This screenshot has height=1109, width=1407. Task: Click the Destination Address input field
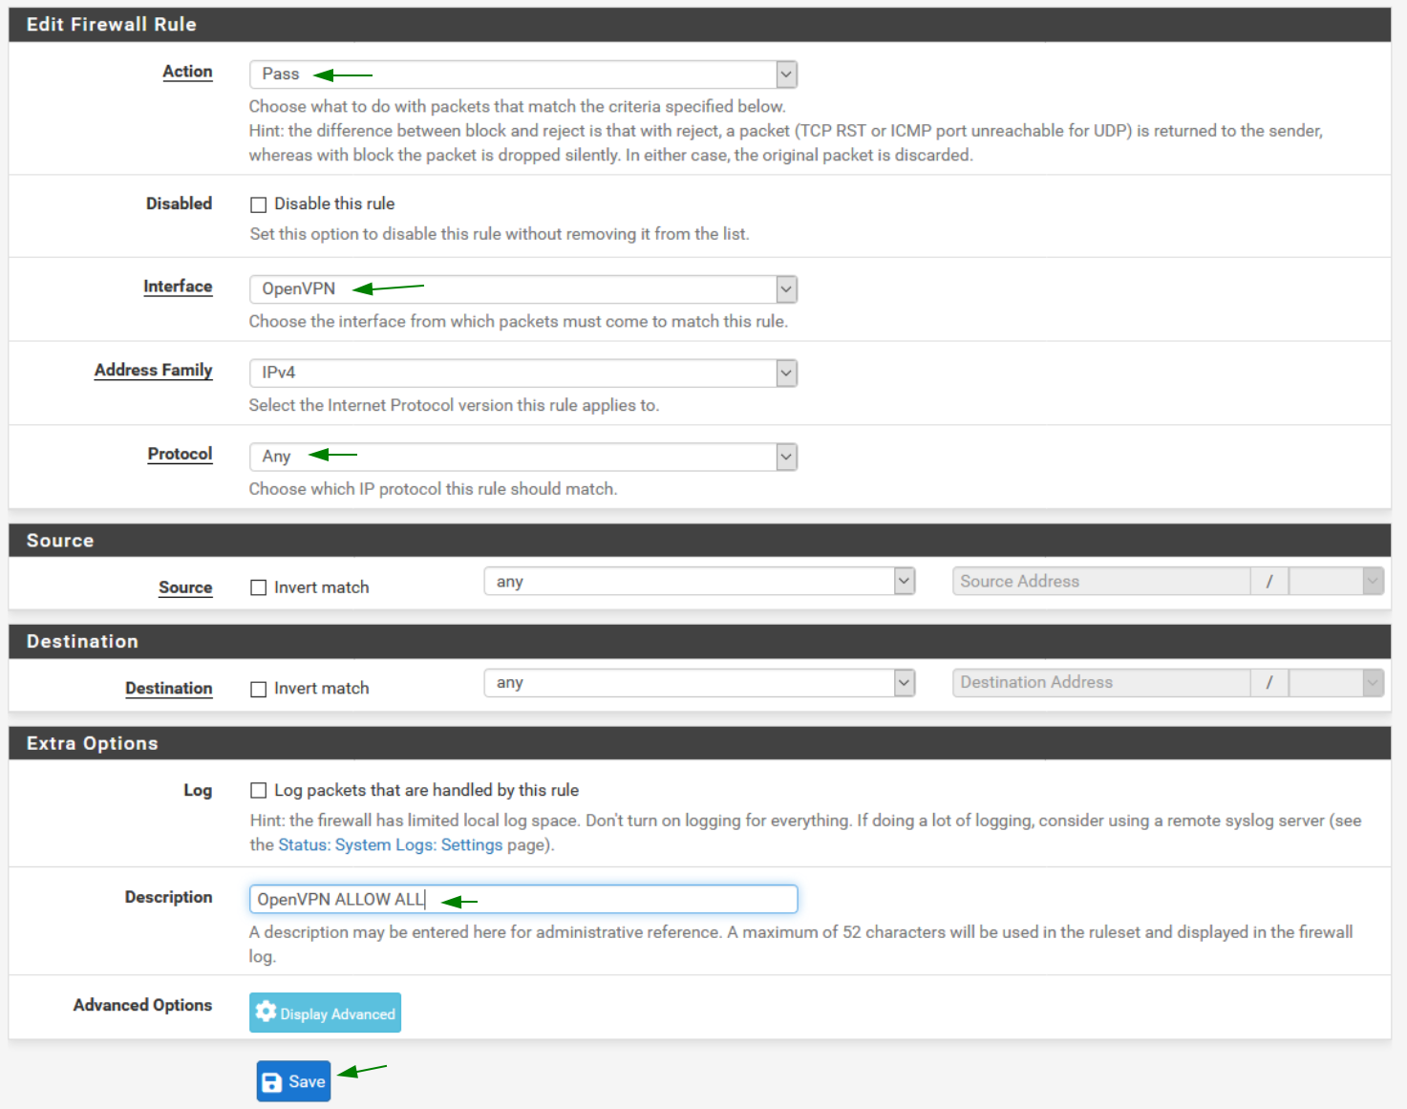(x=1101, y=682)
